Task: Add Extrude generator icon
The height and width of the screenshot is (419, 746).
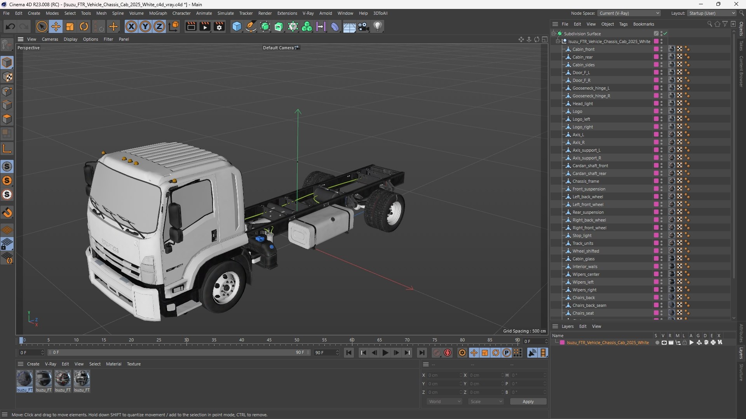Action: pos(279,26)
